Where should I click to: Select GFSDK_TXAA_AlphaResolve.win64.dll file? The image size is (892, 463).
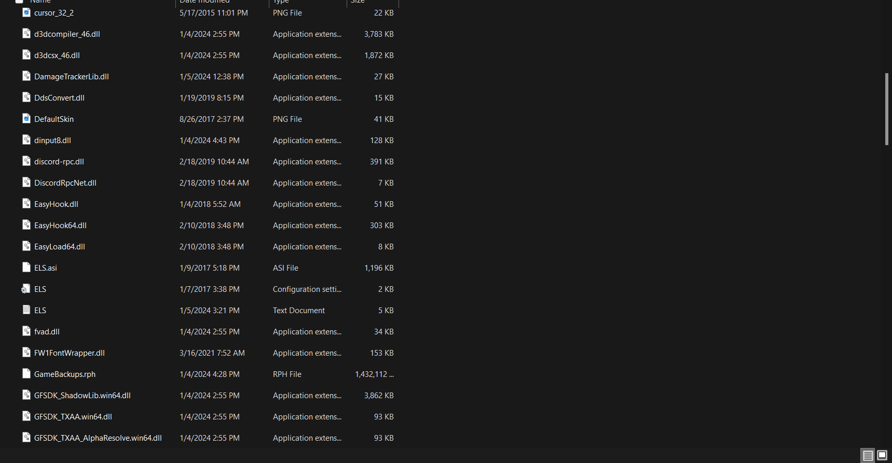98,438
